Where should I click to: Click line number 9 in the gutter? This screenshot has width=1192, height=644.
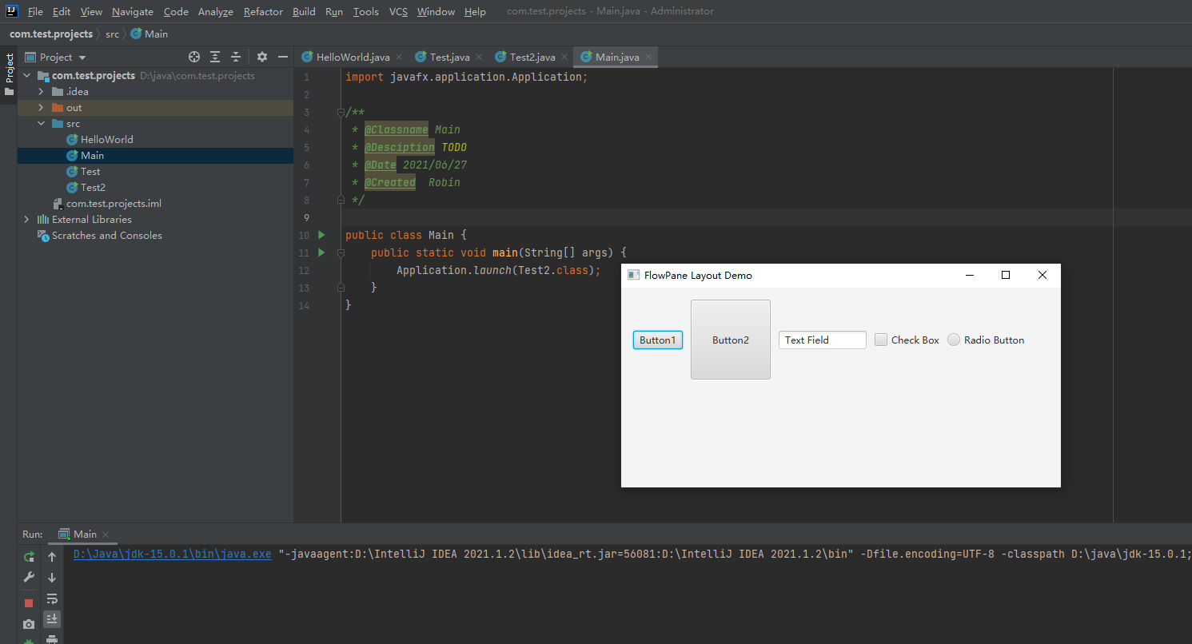pyautogui.click(x=305, y=217)
